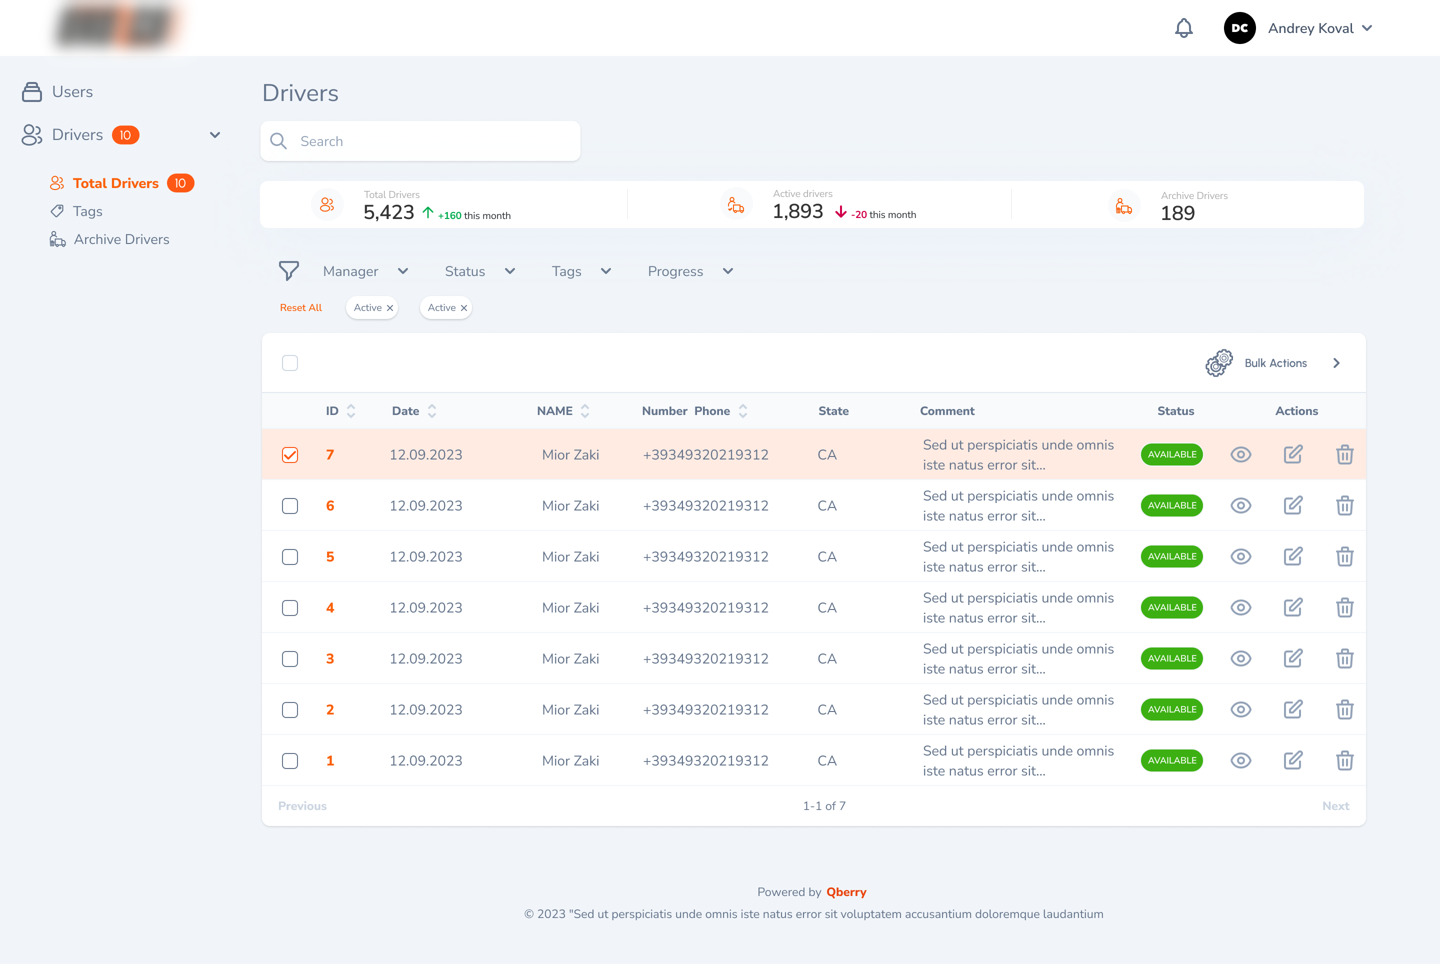Click the Drivers expander arrow in sidebar
This screenshot has height=964, width=1440.
tap(215, 134)
